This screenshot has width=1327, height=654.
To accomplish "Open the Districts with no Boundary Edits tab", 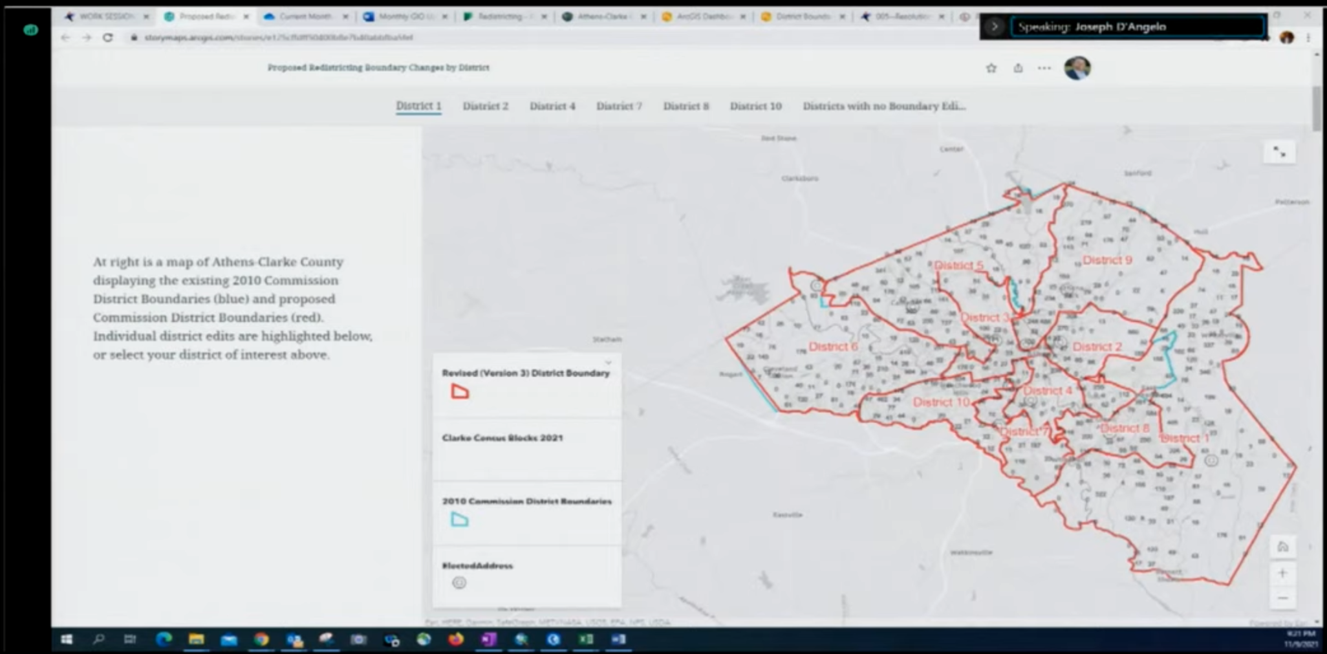I will [x=884, y=106].
